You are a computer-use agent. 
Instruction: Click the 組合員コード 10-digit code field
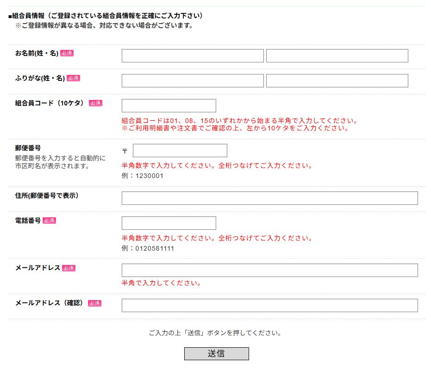[168, 105]
